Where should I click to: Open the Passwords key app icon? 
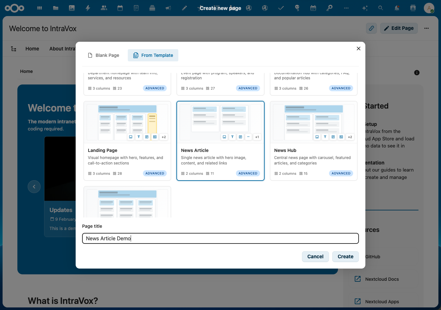pyautogui.click(x=329, y=8)
